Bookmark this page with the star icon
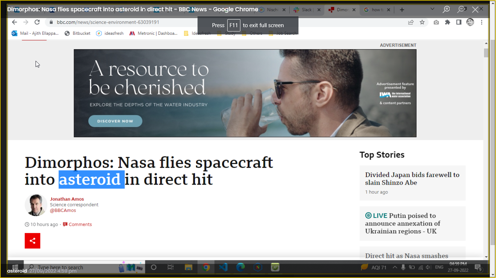 coord(422,22)
